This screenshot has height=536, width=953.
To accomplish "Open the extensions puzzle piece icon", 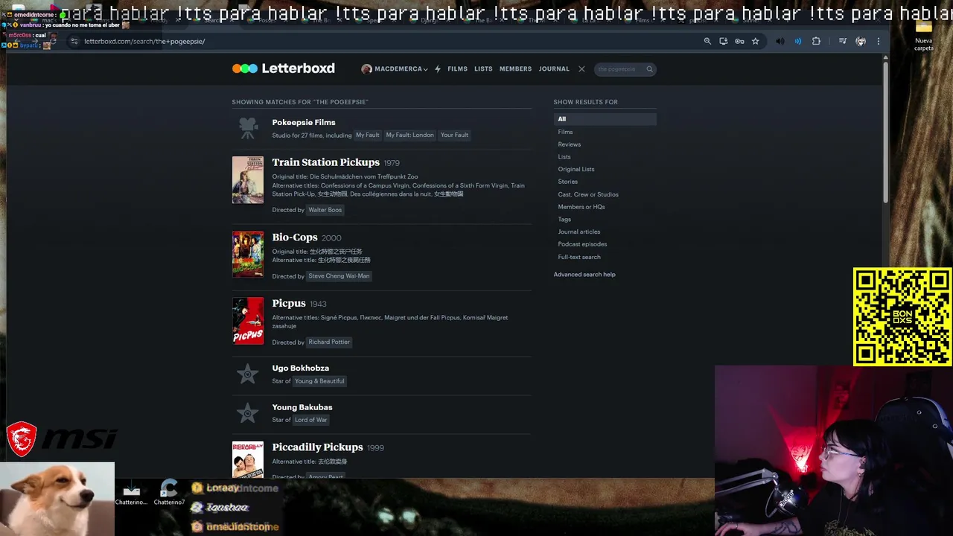I will pos(816,41).
